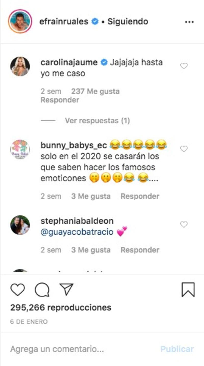
Task: Click efrainruales verified badge
Action: (95, 22)
